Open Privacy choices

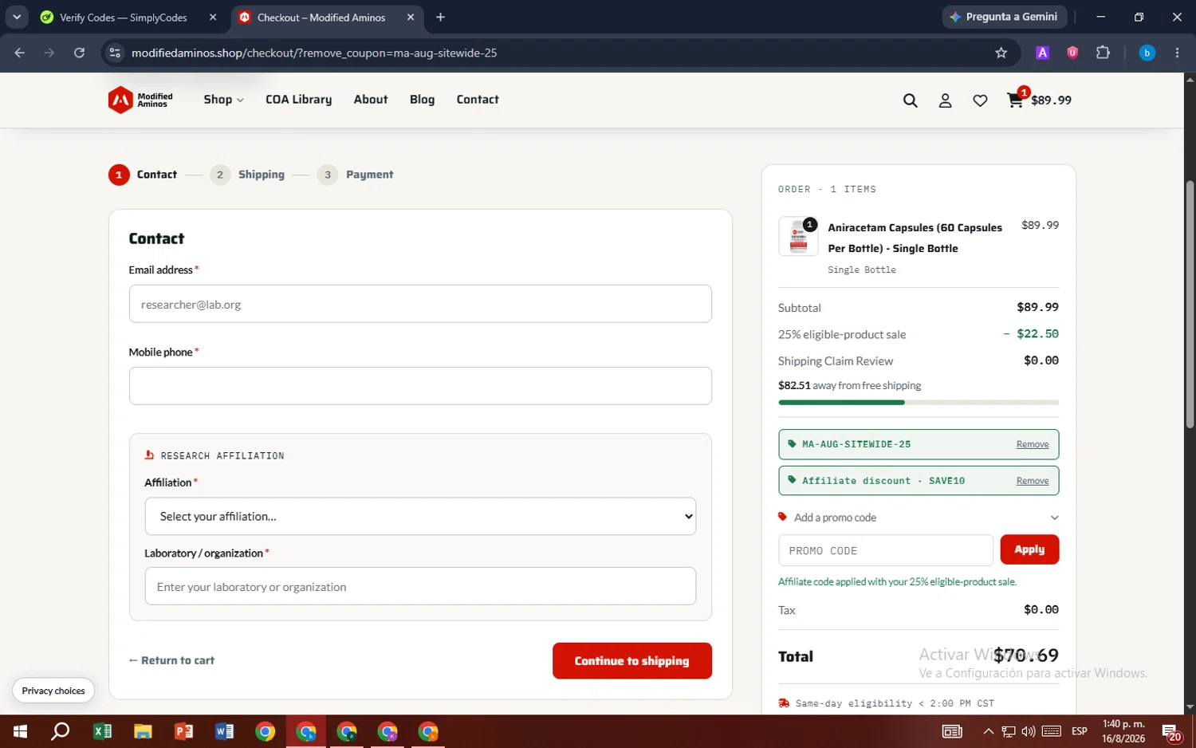(x=53, y=691)
